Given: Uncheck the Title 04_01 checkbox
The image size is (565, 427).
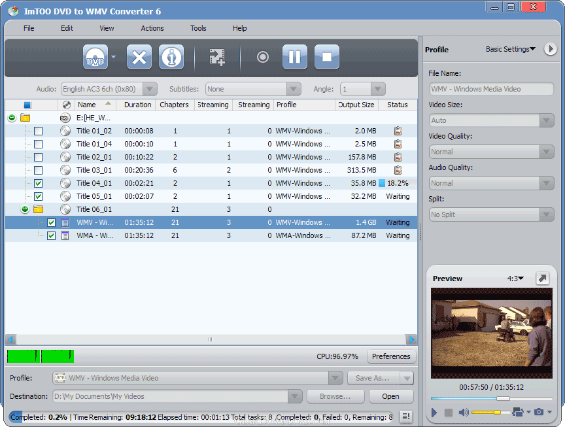Looking at the screenshot, I should pyautogui.click(x=38, y=183).
